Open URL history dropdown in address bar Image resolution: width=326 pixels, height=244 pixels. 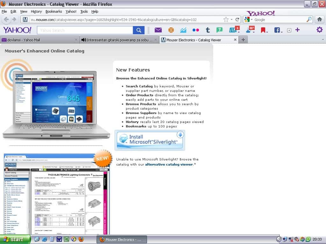tap(232, 19)
